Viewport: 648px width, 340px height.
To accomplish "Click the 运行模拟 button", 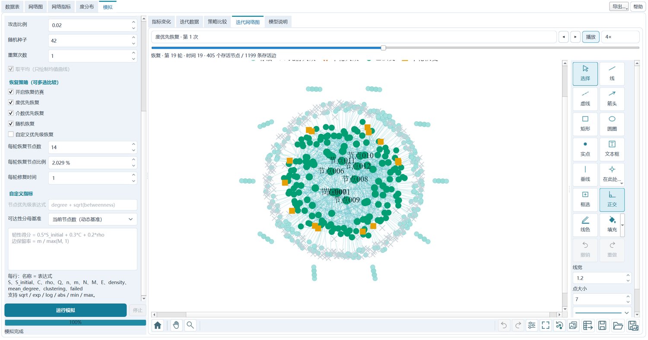I will coord(66,310).
